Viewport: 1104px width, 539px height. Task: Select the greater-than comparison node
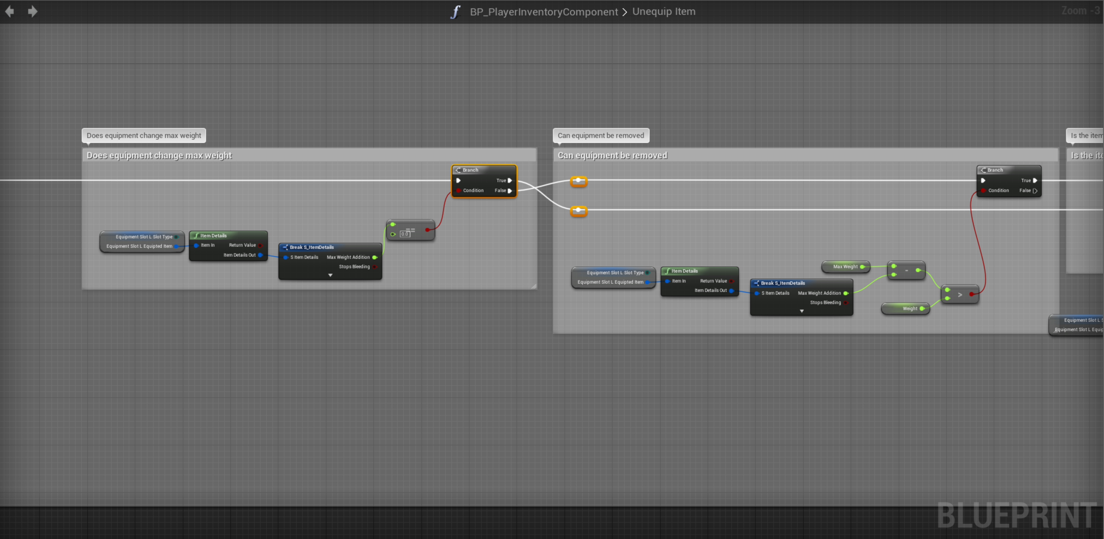pos(960,295)
